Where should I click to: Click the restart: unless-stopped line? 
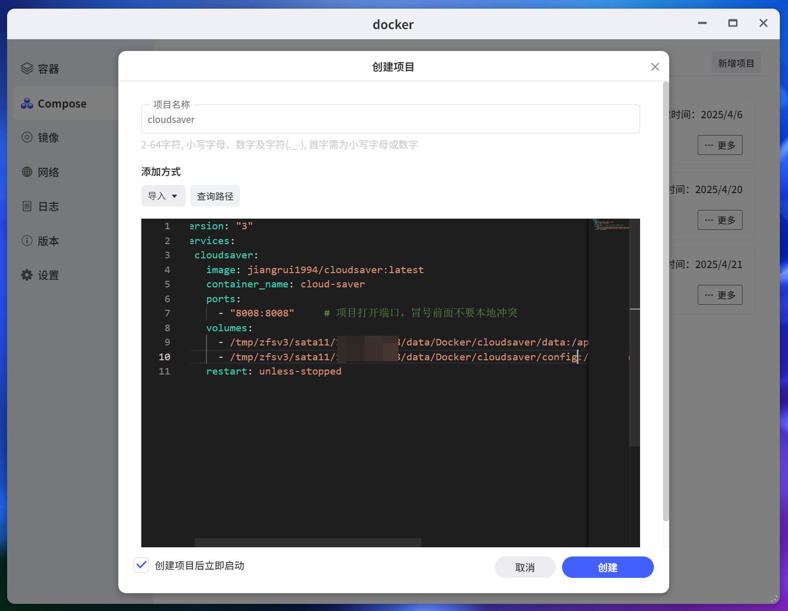pos(274,371)
